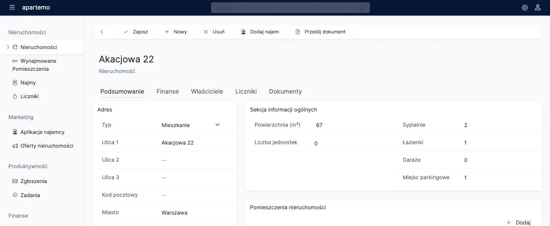Go to Oferty nieruchomości

pyautogui.click(x=47, y=146)
